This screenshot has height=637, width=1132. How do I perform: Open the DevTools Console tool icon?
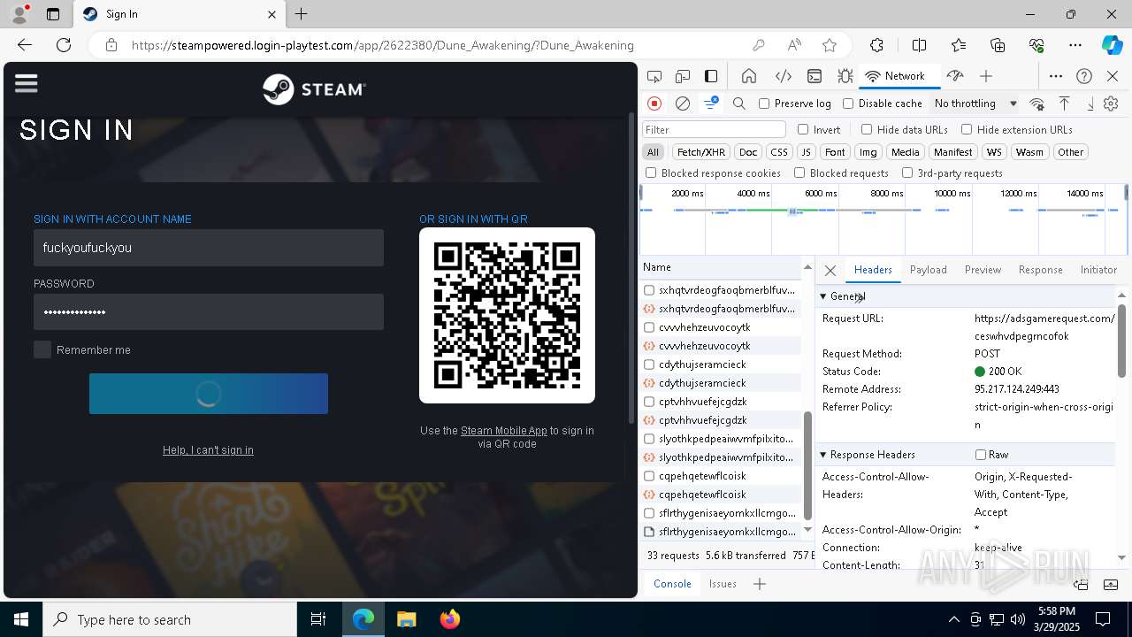tap(815, 76)
